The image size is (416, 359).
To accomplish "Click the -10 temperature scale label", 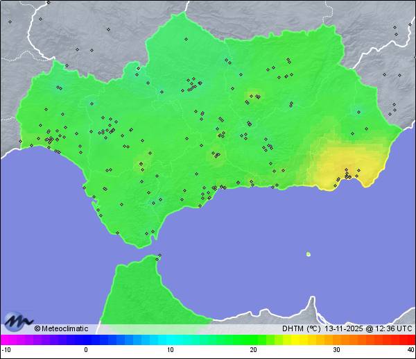I will tap(6, 350).
